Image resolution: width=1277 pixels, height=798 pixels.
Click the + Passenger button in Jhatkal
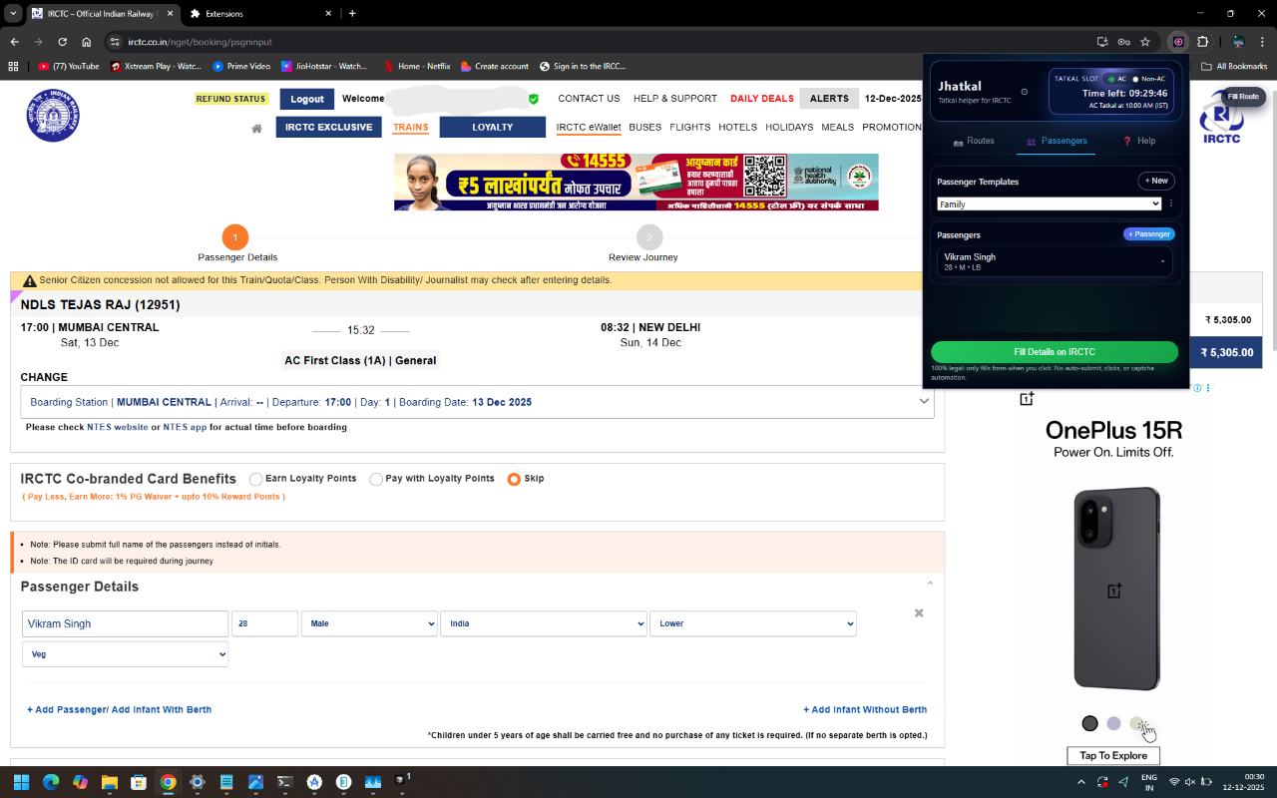tap(1149, 234)
